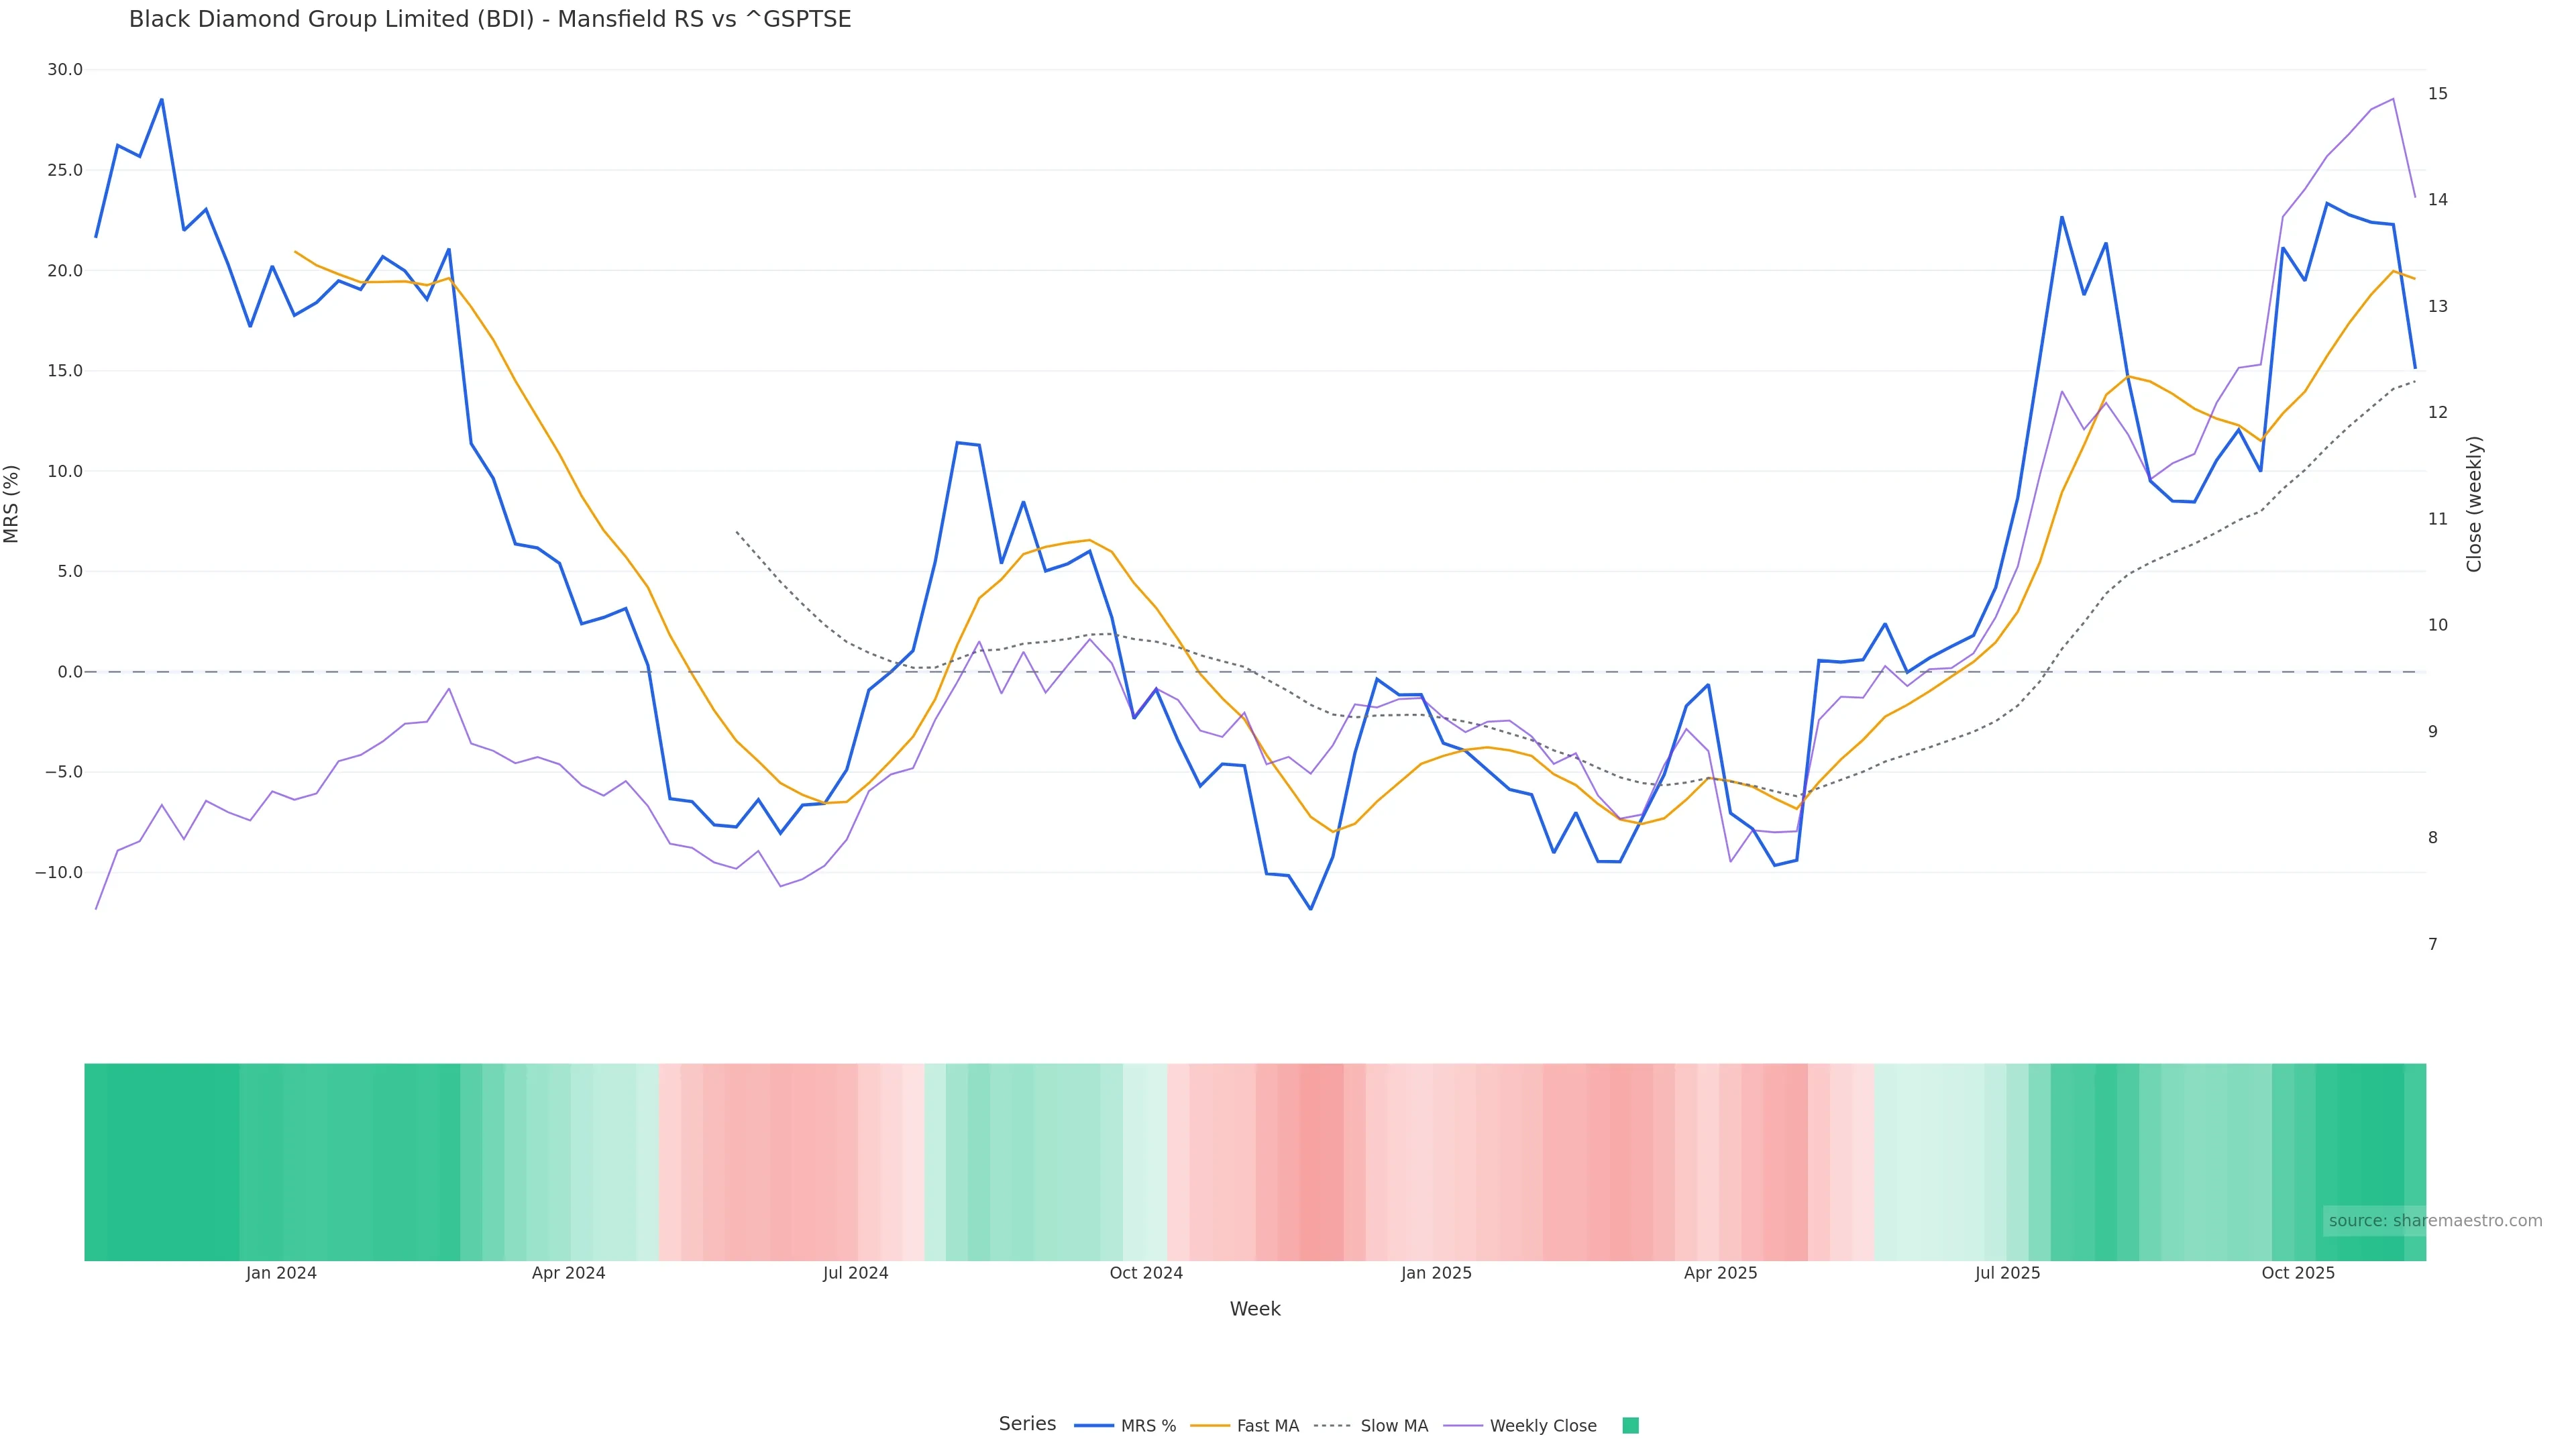Click the dotted Slow MA legend line icon
Image resolution: width=2576 pixels, height=1449 pixels.
(x=1333, y=1426)
